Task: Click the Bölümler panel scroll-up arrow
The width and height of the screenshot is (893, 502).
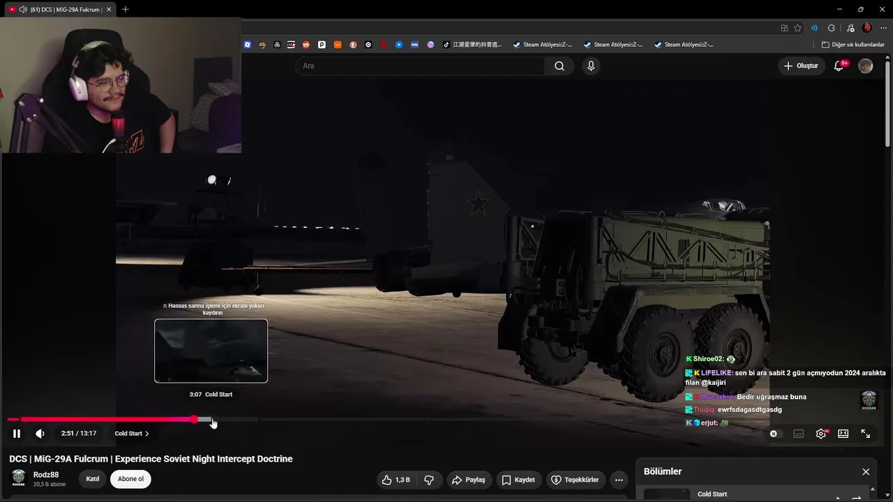Action: 872,489
